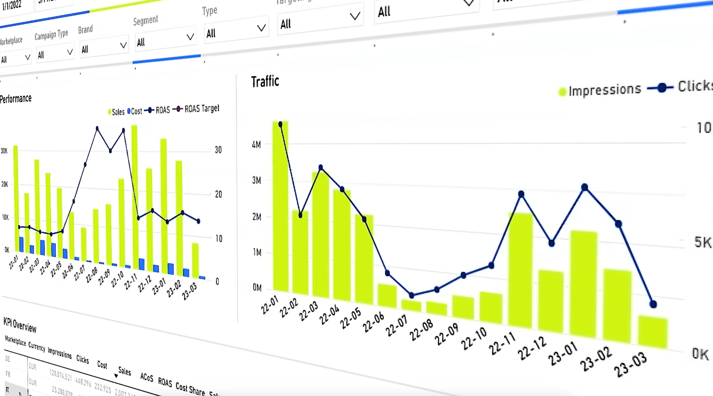This screenshot has width=713, height=396.
Task: Click the 23-03 x-axis label in Traffic chart
Action: (631, 364)
